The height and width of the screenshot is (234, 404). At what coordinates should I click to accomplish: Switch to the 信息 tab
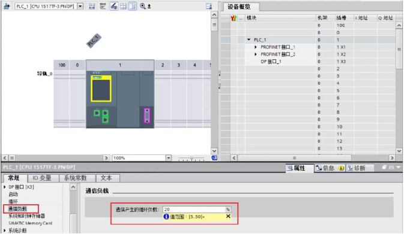pos(325,168)
